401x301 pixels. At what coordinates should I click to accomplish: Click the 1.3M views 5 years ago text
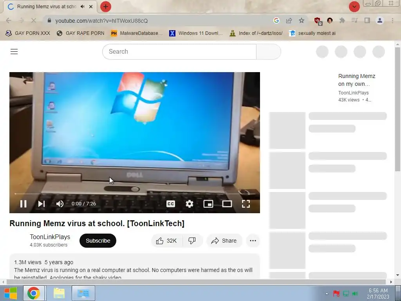44,262
